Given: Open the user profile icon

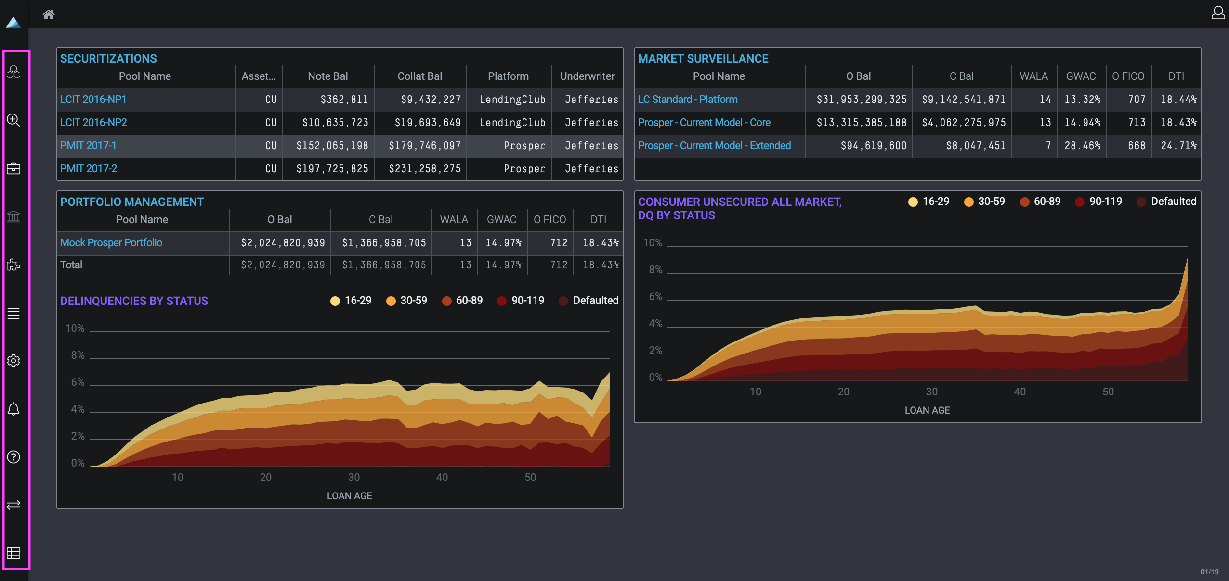Looking at the screenshot, I should (x=1218, y=13).
